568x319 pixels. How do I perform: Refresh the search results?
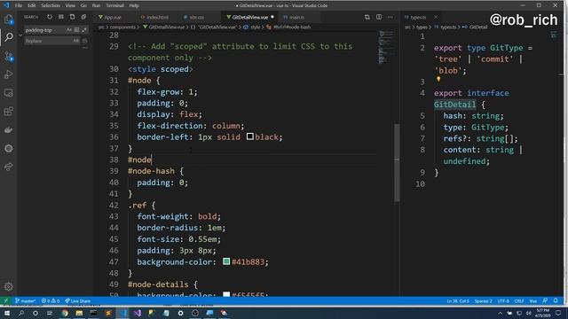50,17
